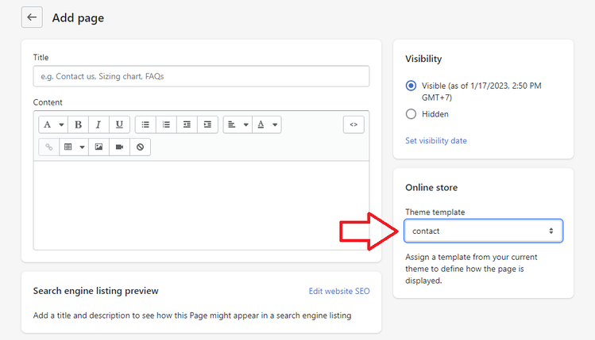The image size is (595, 340).
Task: Expand the text alignment dropdown
Action: [x=237, y=124]
